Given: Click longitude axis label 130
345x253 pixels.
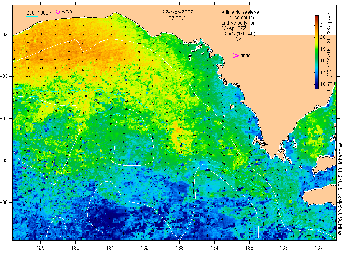Looking at the screenshot, I should click(x=75, y=248).
